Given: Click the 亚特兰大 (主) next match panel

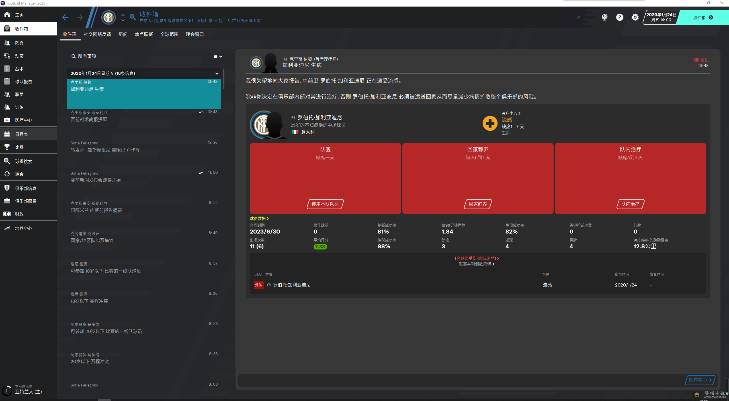Looking at the screenshot, I should pyautogui.click(x=28, y=390).
